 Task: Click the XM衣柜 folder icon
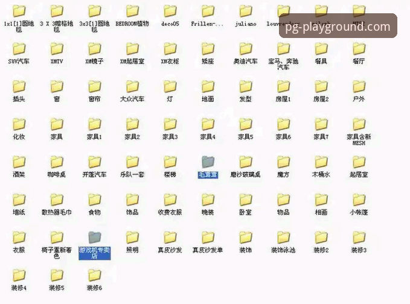coord(170,49)
